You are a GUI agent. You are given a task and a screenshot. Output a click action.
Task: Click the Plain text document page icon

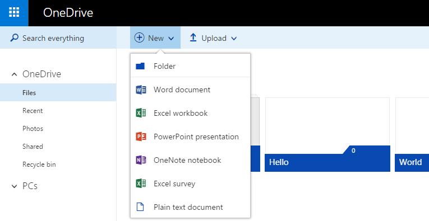pos(140,207)
